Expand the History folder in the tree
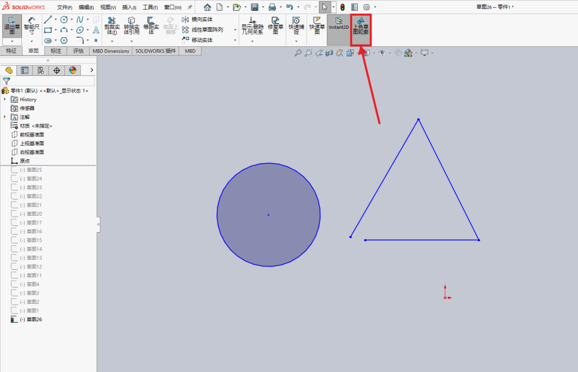Screen dimensions: 578x372 point(5,99)
